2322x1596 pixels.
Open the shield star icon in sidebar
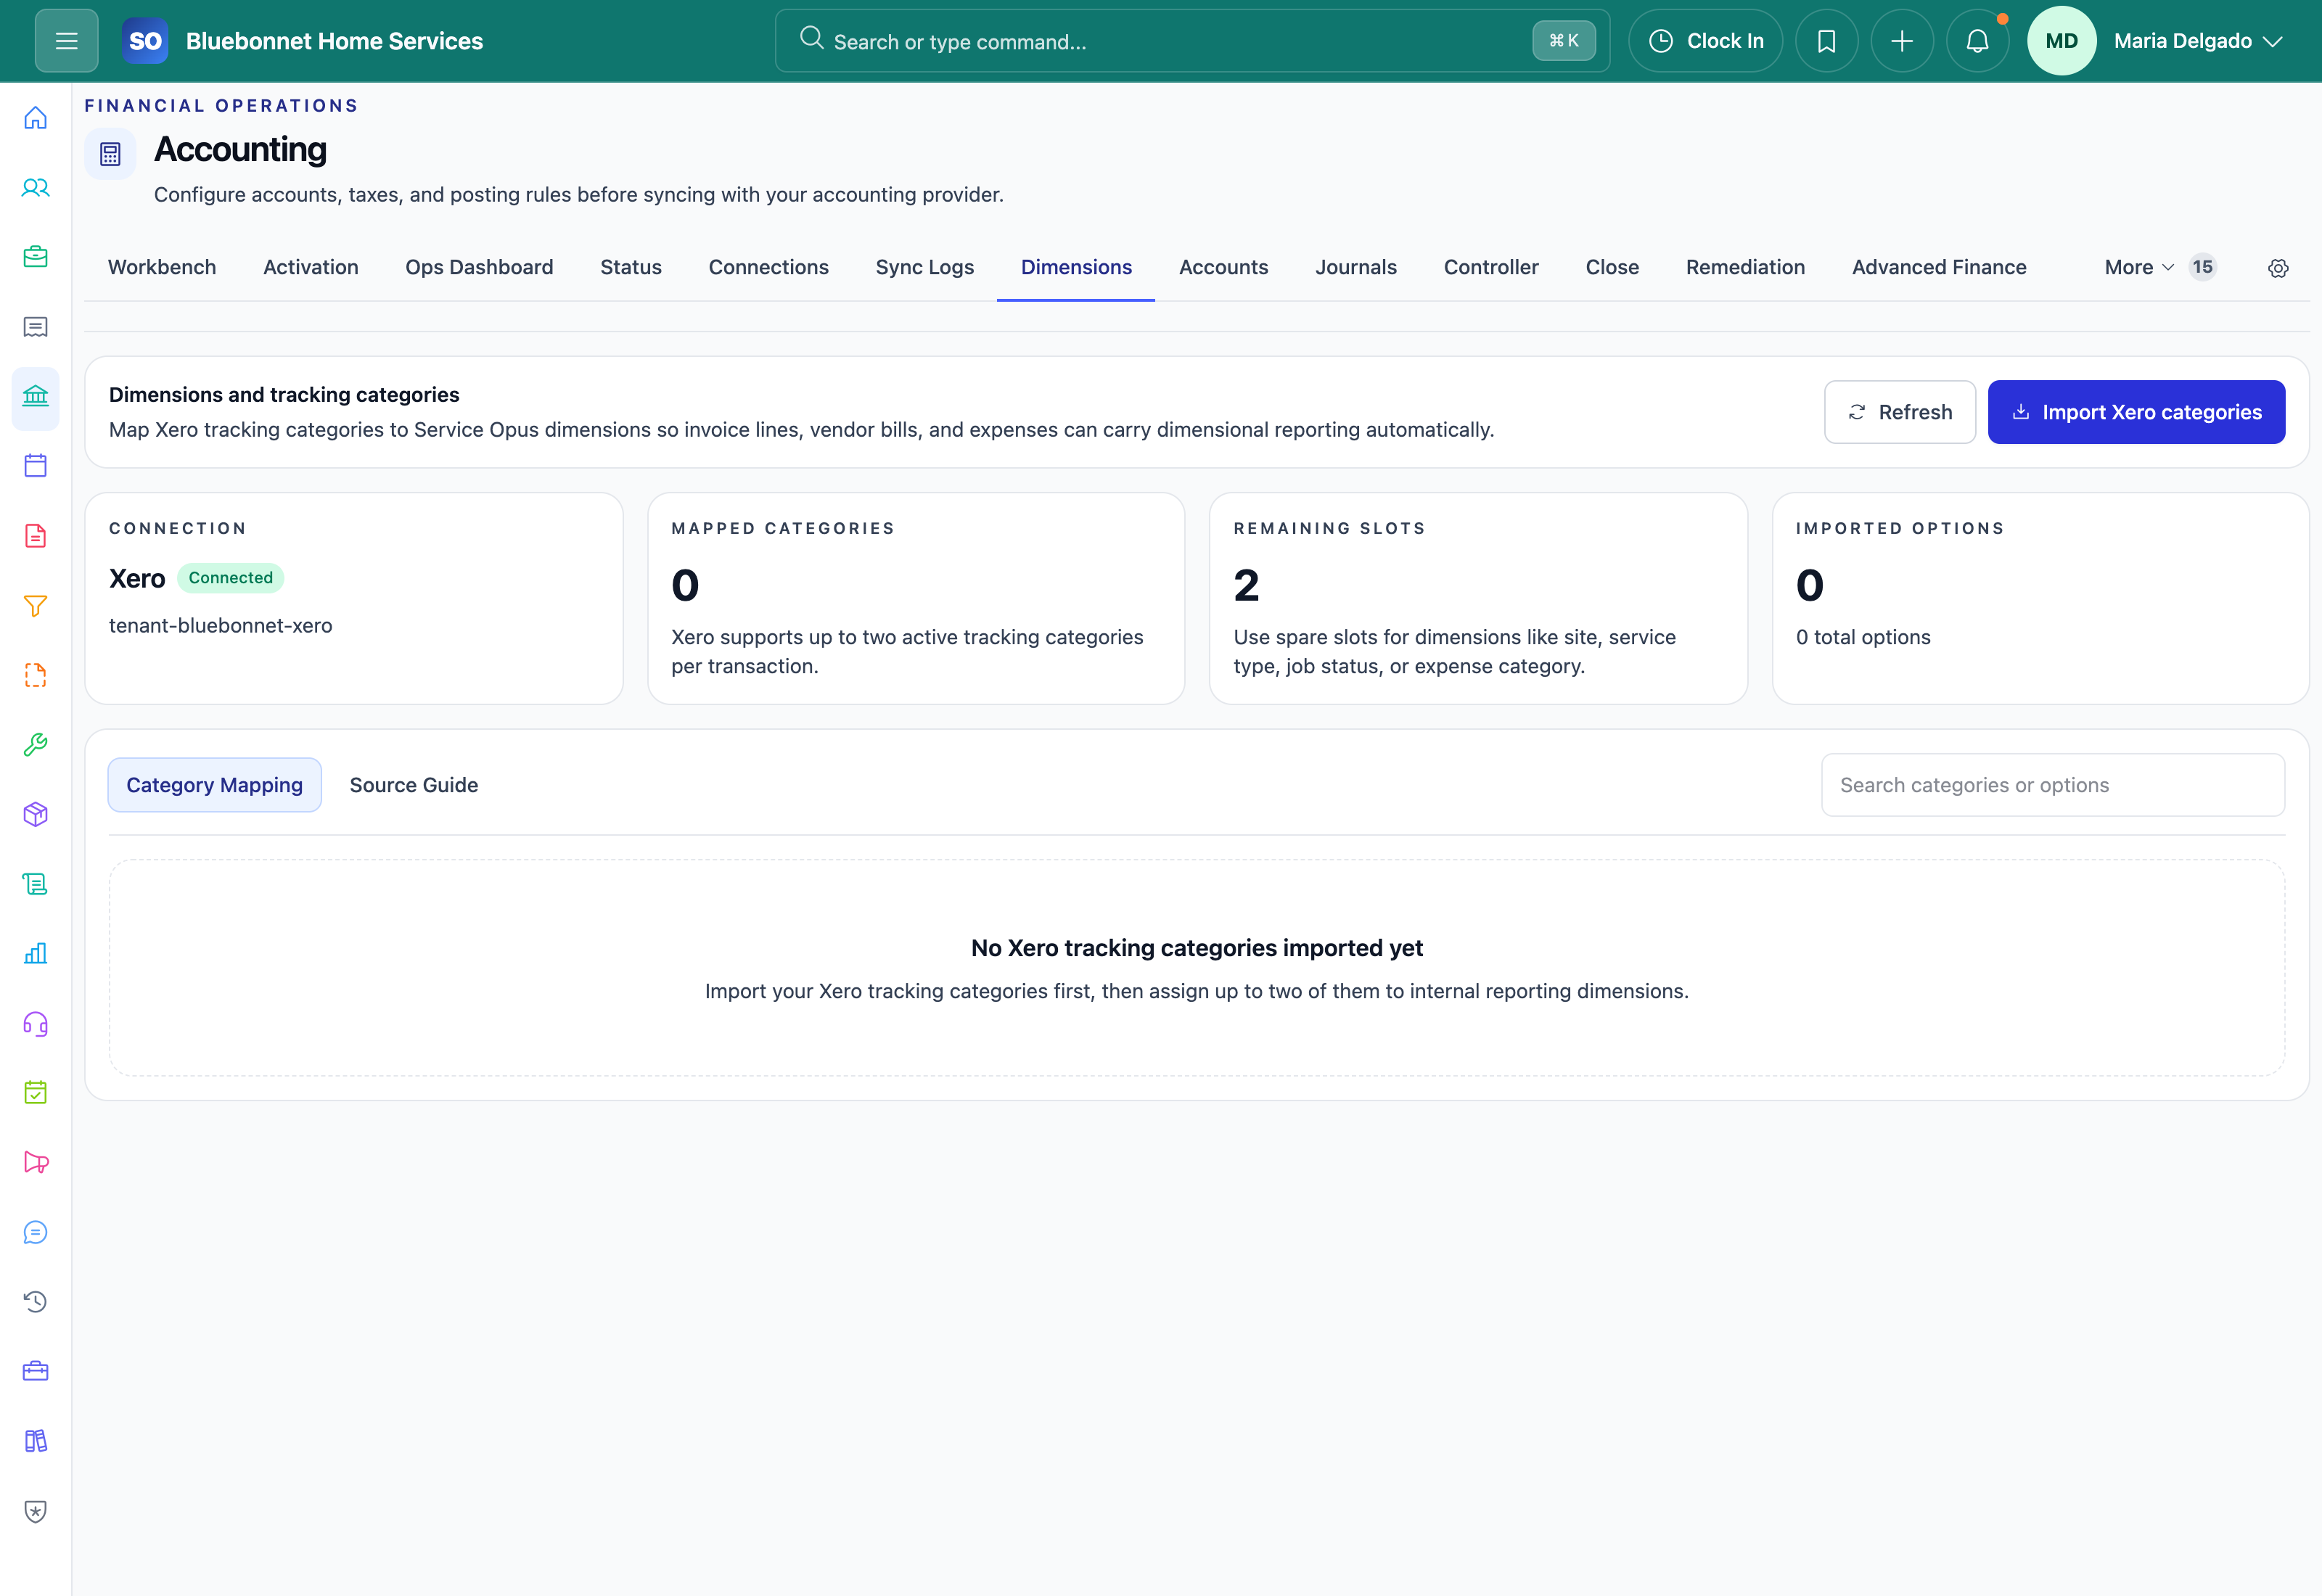pyautogui.click(x=36, y=1511)
